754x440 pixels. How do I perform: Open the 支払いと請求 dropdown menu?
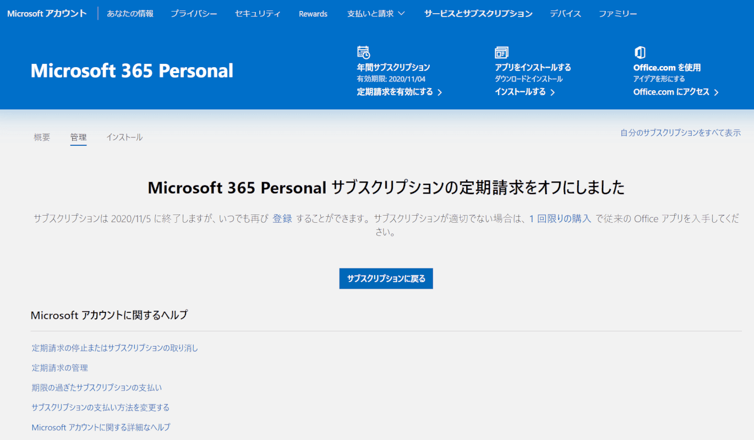[x=376, y=14]
